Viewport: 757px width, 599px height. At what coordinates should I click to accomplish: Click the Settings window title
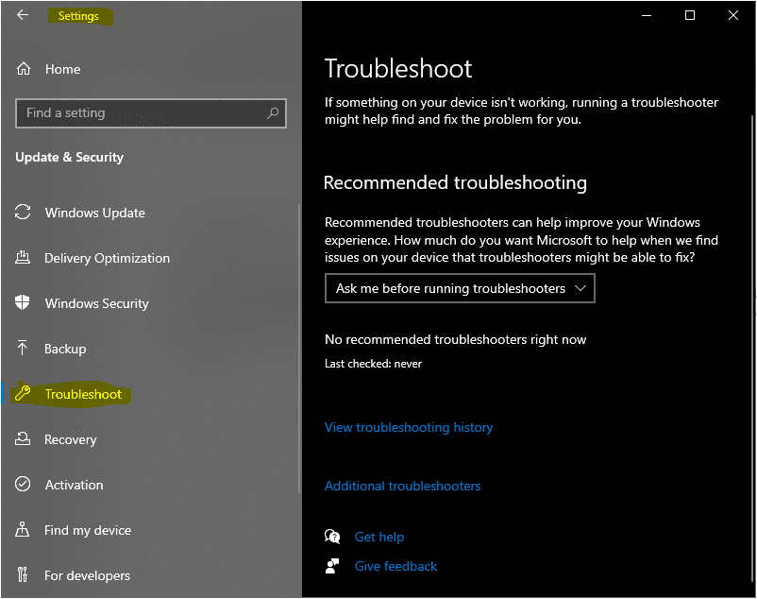pyautogui.click(x=78, y=16)
